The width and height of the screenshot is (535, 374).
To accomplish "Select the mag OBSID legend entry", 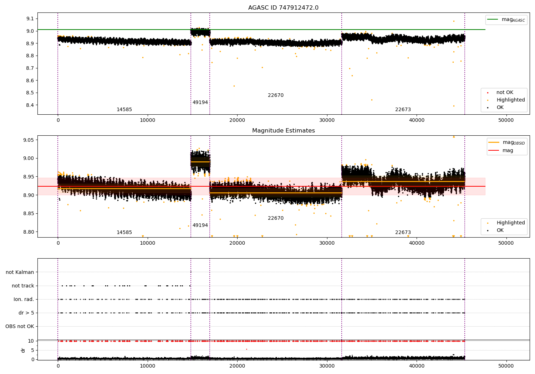I will [507, 142].
